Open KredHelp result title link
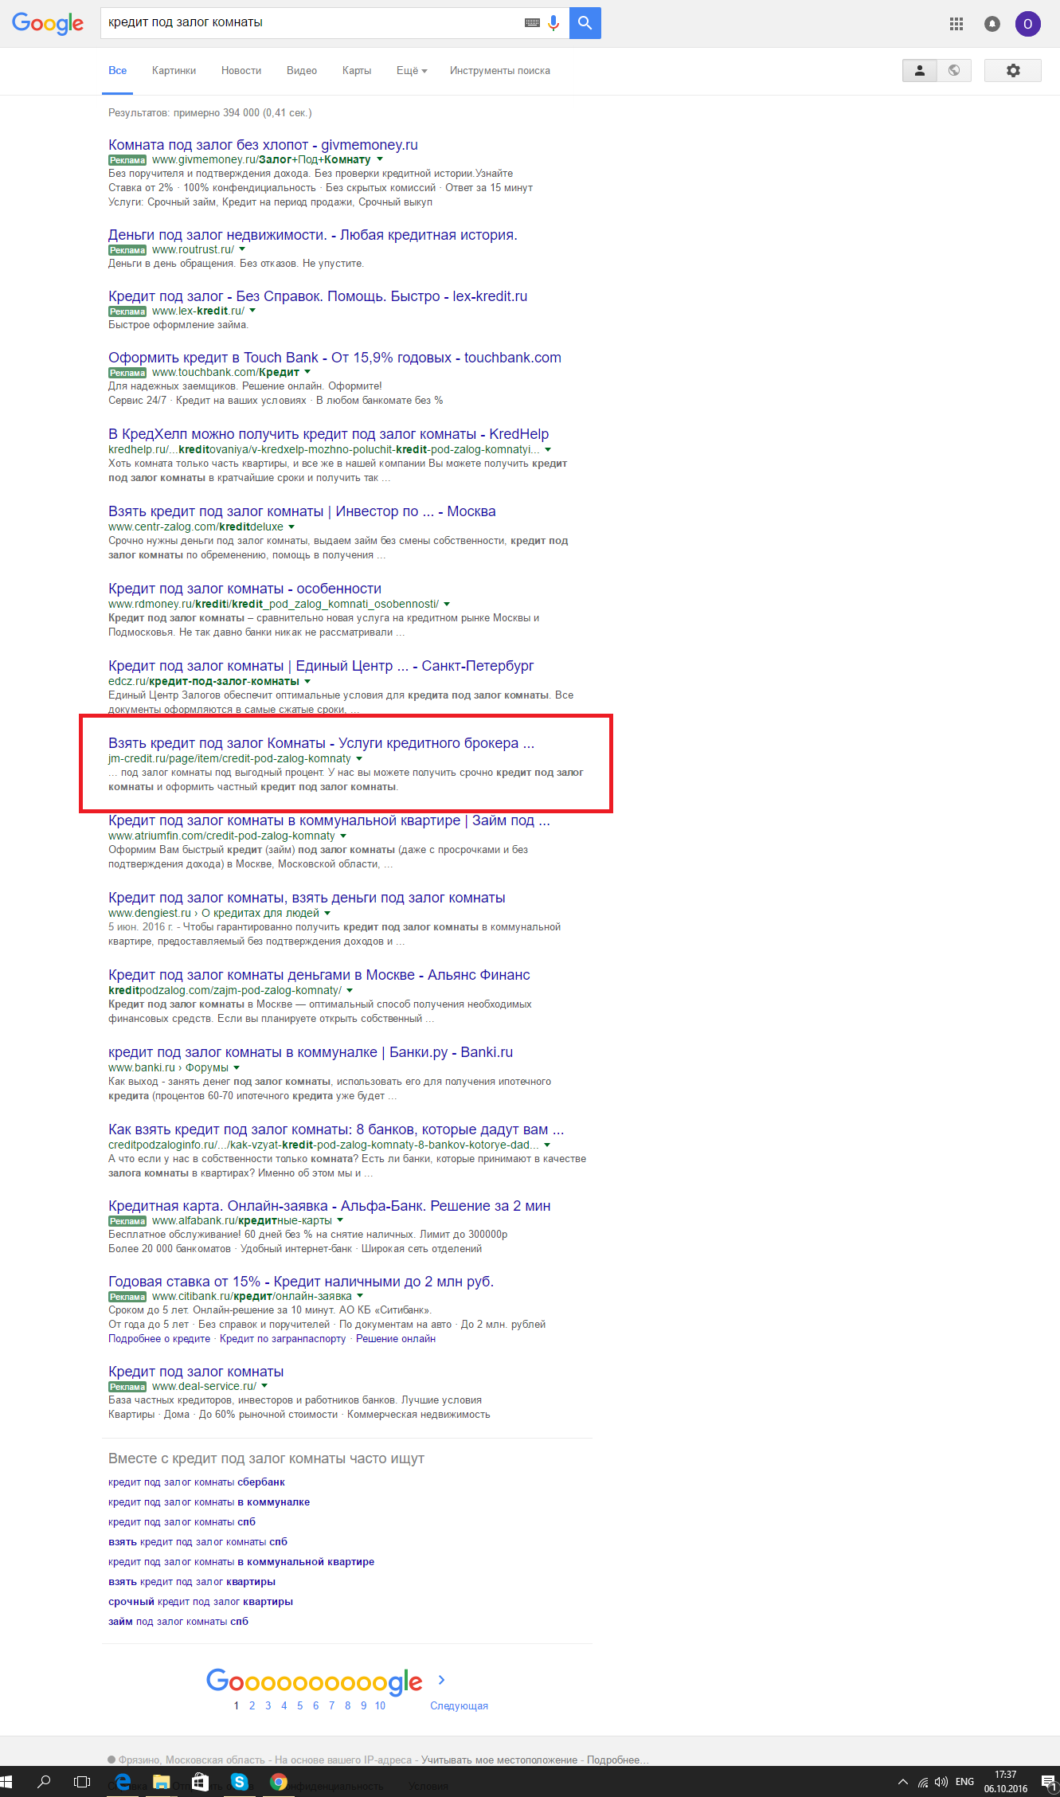 coord(328,434)
